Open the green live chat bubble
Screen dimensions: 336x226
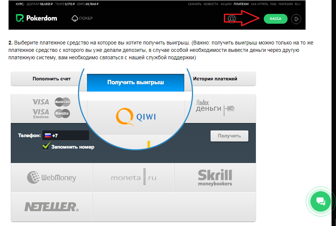tap(320, 201)
